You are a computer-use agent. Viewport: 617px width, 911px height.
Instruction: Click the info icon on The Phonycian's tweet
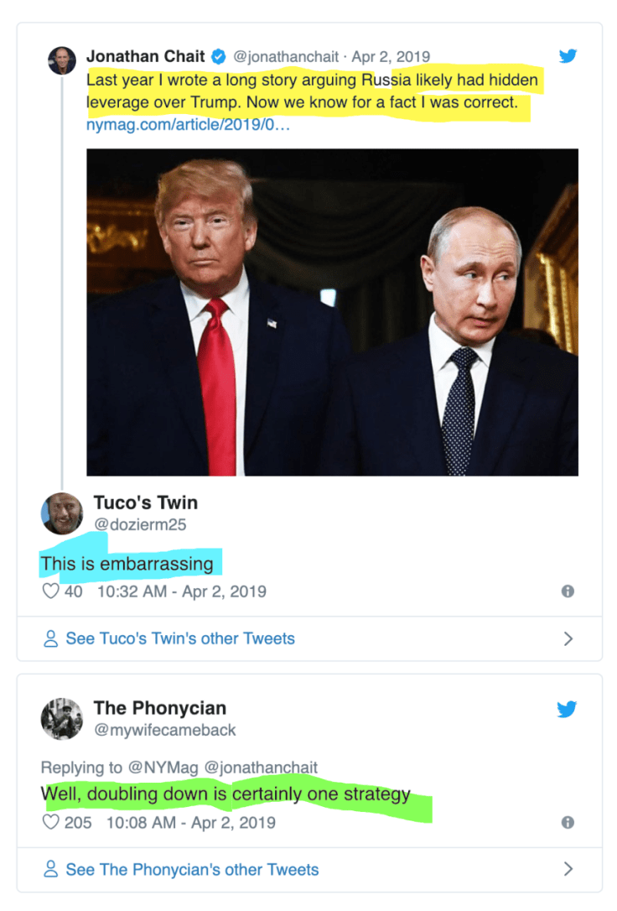click(x=568, y=823)
